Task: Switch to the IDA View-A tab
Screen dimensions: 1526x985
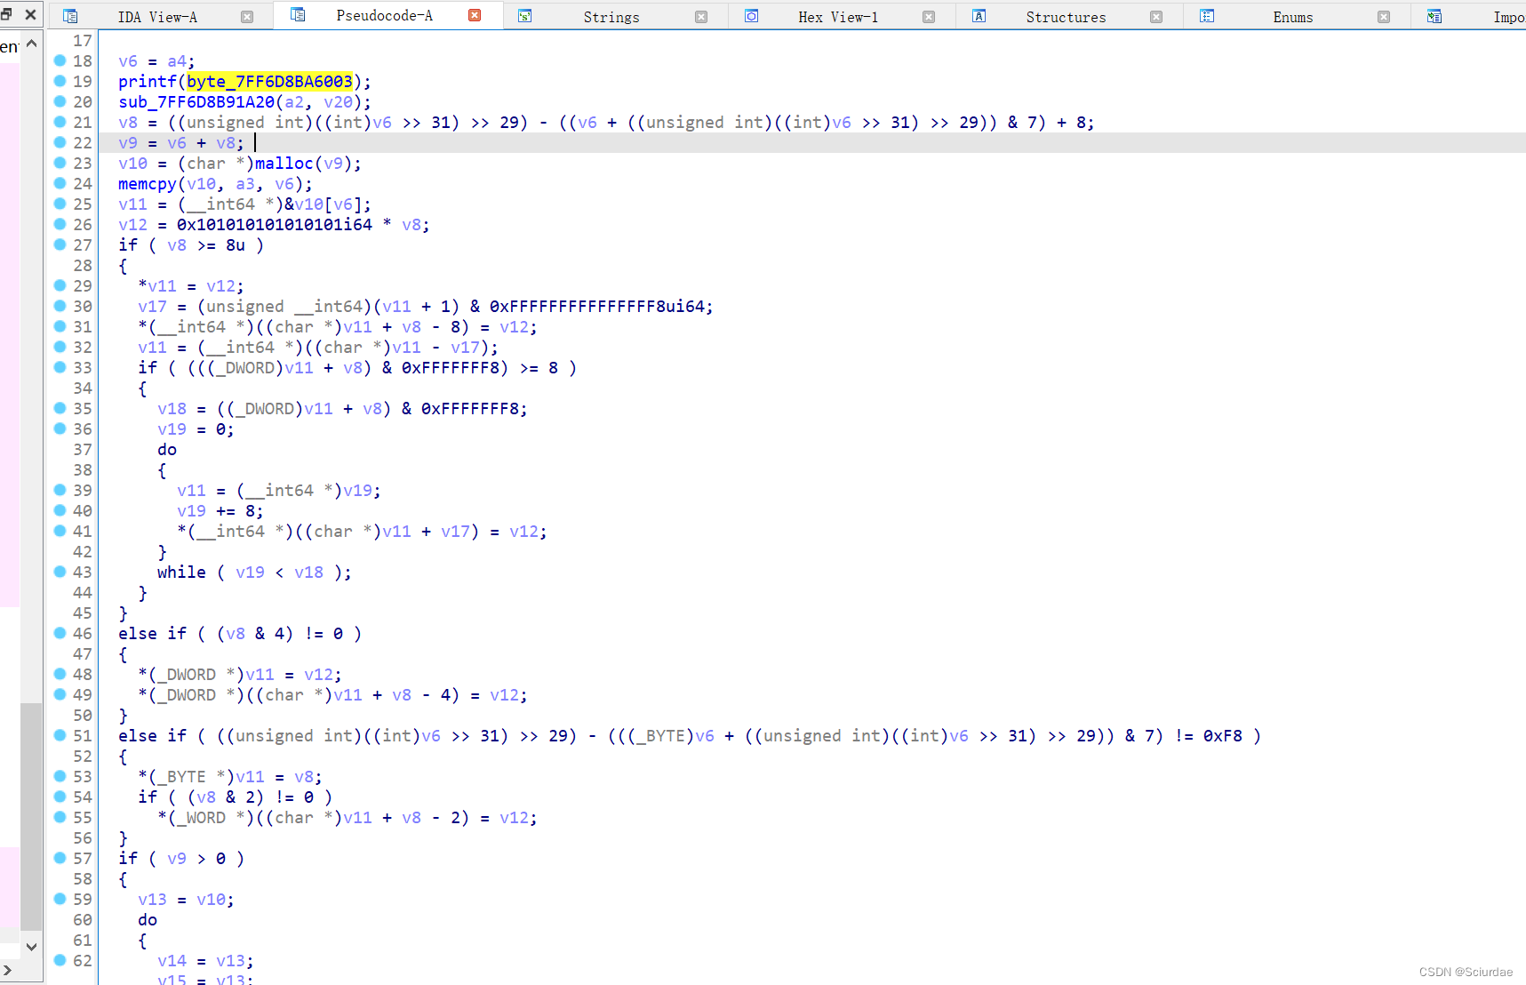Action: click(157, 17)
